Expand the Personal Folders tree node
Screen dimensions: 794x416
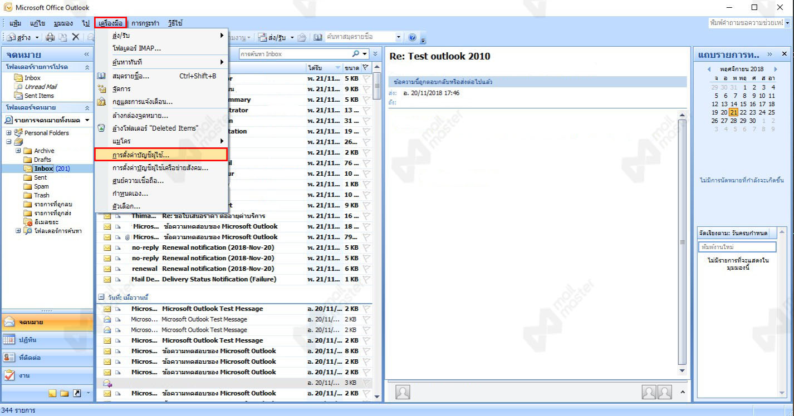click(x=9, y=133)
